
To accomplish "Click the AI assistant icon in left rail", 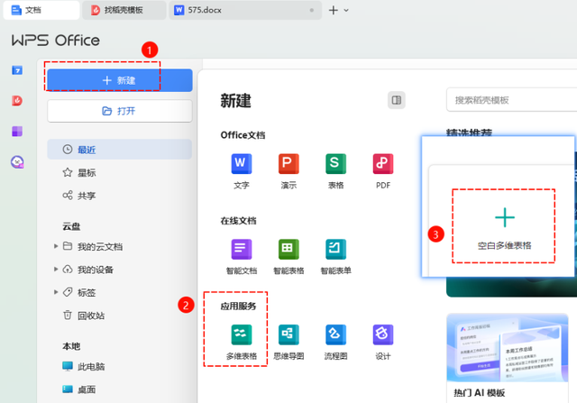I will point(17,162).
